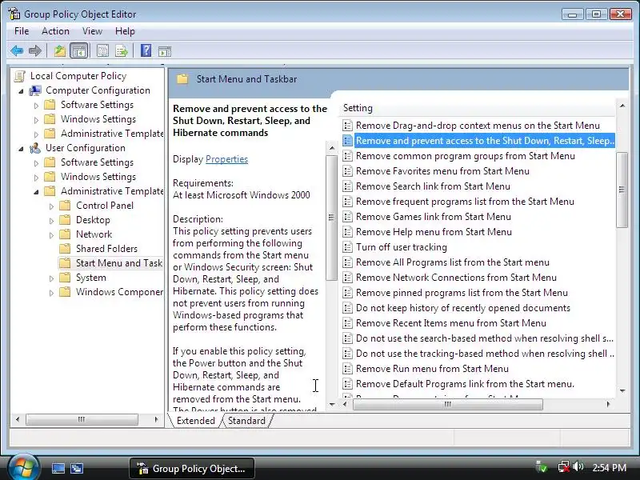Select Remove All Programs list setting
Screen dimensions: 640x480
pos(453,262)
